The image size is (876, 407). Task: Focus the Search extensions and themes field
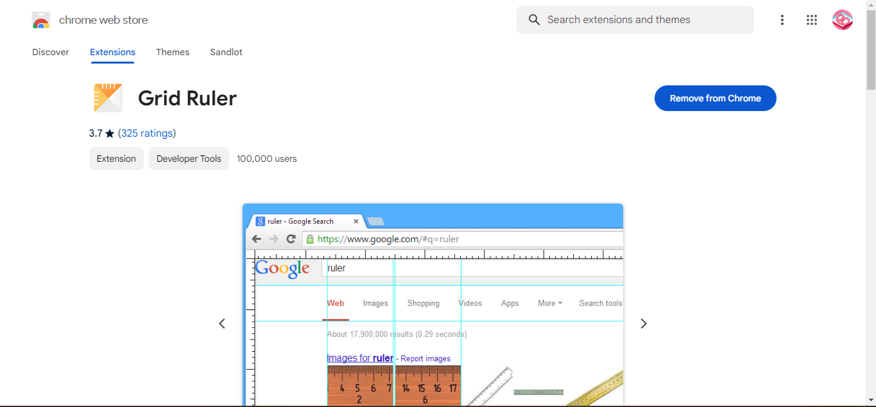pyautogui.click(x=635, y=20)
